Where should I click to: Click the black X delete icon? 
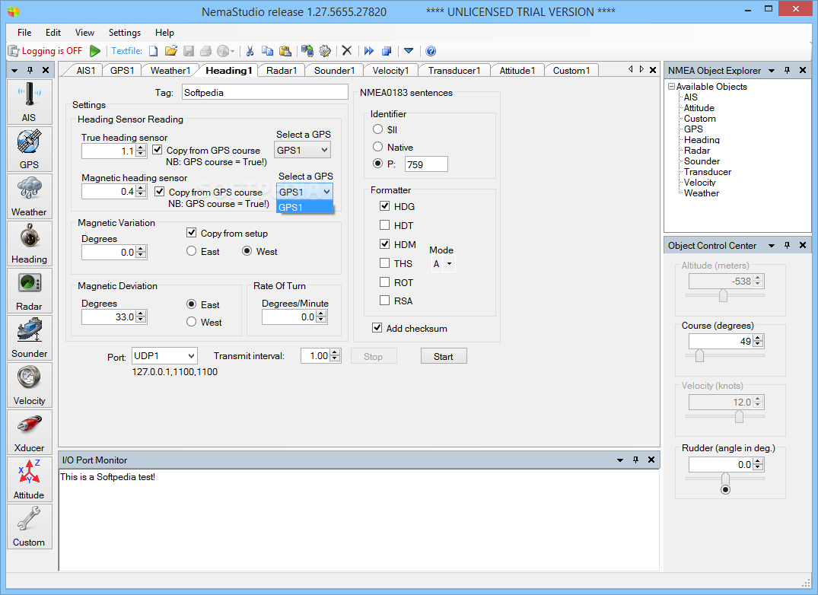(347, 50)
